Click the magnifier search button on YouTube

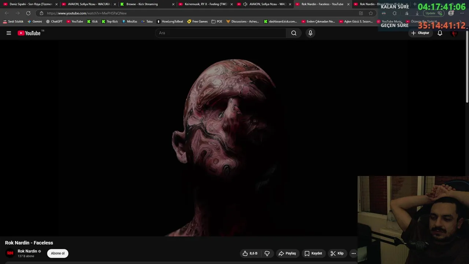point(294,33)
